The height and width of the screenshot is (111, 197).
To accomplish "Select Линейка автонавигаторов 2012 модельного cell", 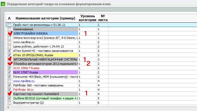I will coord(45,64).
